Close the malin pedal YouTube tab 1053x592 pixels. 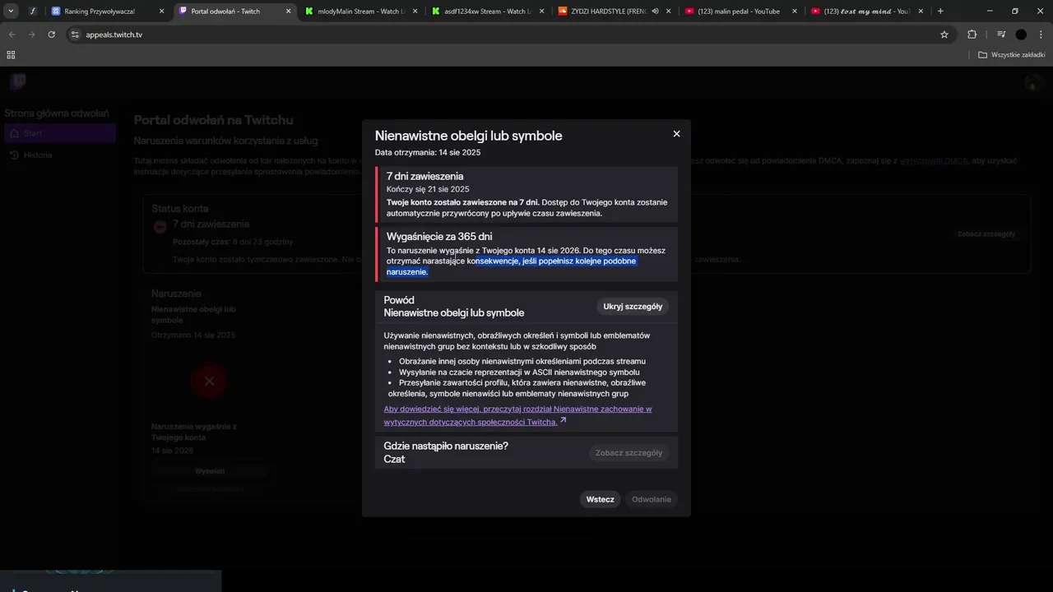(794, 12)
